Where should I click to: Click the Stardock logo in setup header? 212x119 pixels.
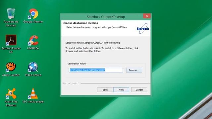[143, 28]
